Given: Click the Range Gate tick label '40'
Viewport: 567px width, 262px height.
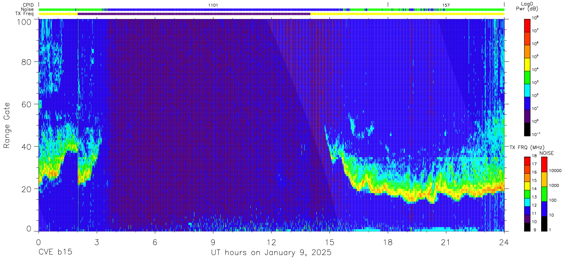Looking at the screenshot, I should [x=27, y=146].
